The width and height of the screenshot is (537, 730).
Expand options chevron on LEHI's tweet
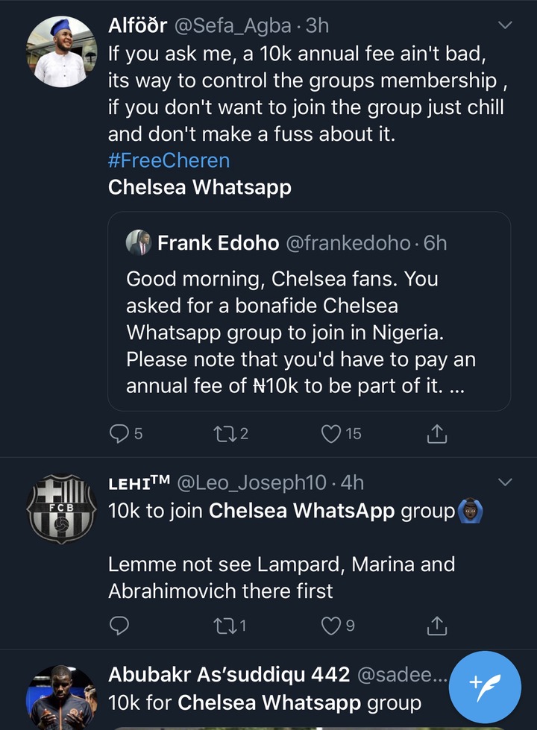tap(505, 482)
